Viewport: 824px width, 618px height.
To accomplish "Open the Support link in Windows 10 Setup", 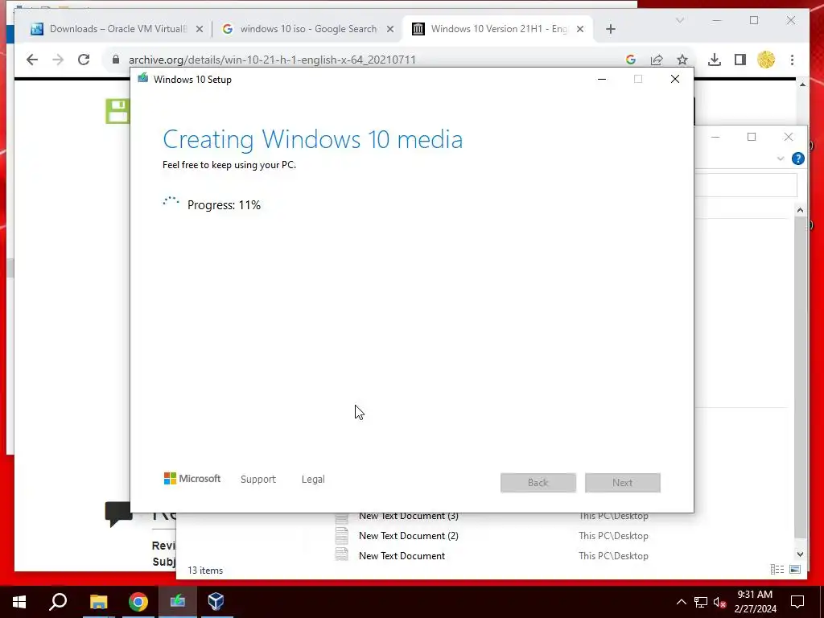I will pos(258,480).
